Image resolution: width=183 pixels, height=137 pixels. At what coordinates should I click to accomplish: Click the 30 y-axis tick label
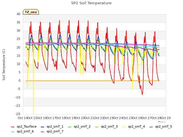coord(18,31)
